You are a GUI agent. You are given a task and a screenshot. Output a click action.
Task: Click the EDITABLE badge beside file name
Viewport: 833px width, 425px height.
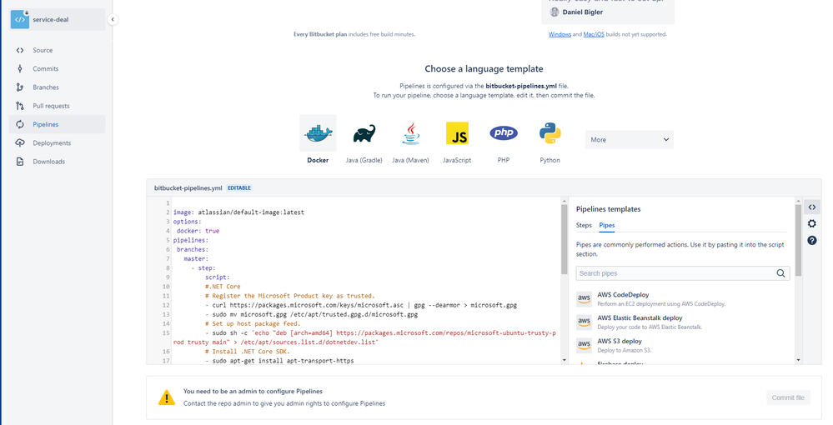239,188
